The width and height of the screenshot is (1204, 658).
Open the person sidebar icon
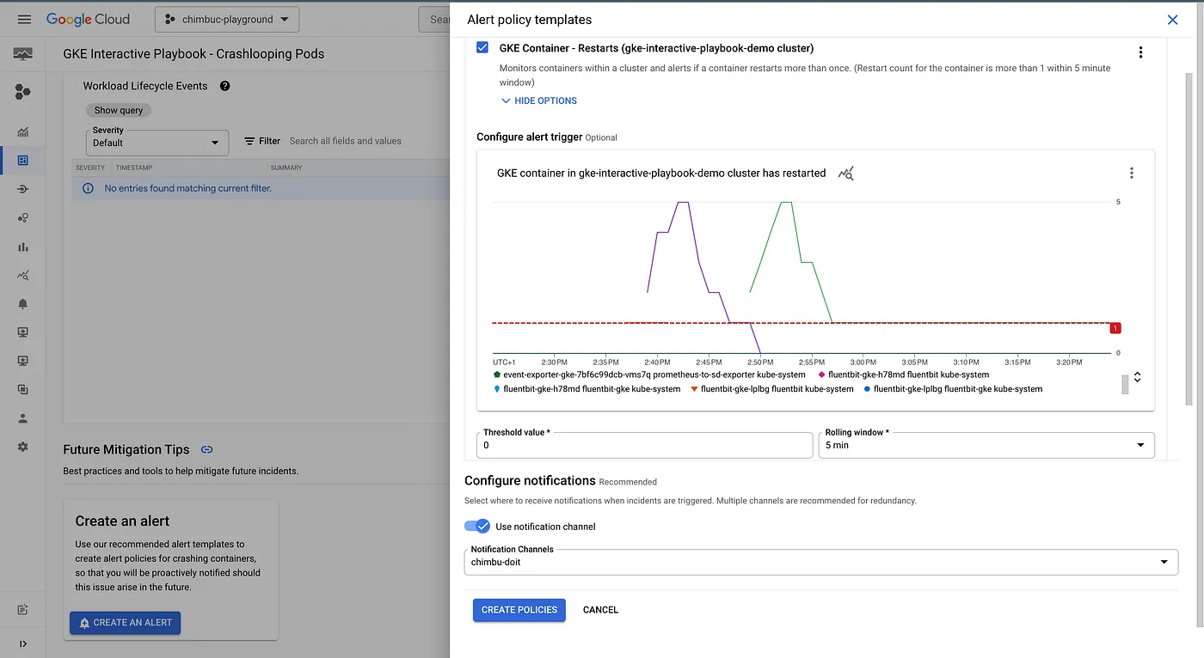pos(23,418)
